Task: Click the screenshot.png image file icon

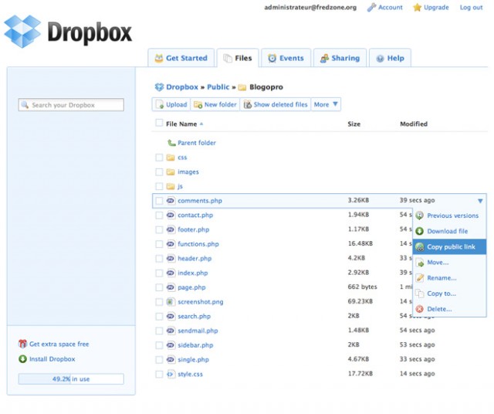Action: pos(170,302)
